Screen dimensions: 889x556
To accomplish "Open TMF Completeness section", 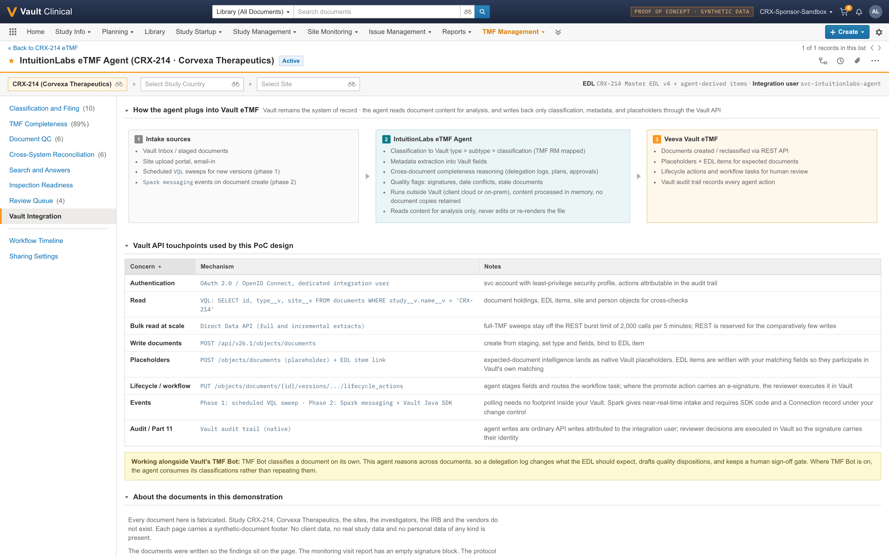I will point(38,124).
